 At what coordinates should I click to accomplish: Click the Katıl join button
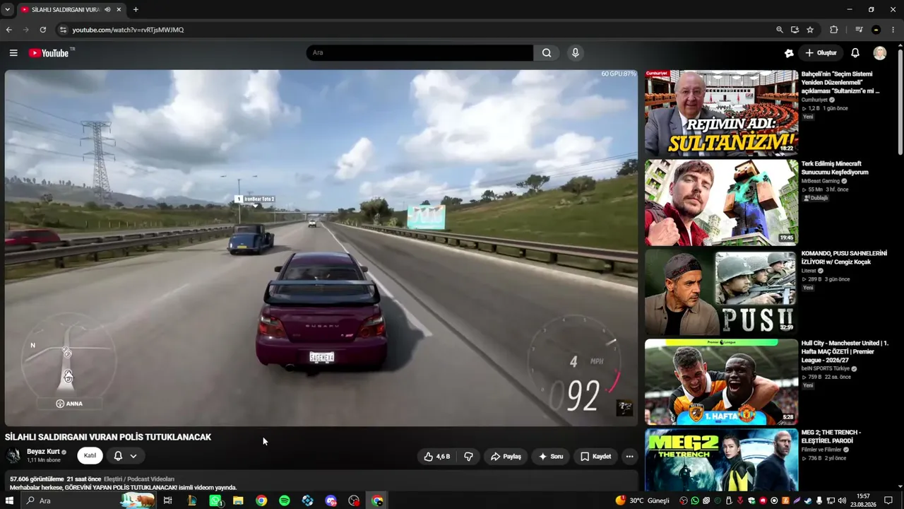coord(90,456)
